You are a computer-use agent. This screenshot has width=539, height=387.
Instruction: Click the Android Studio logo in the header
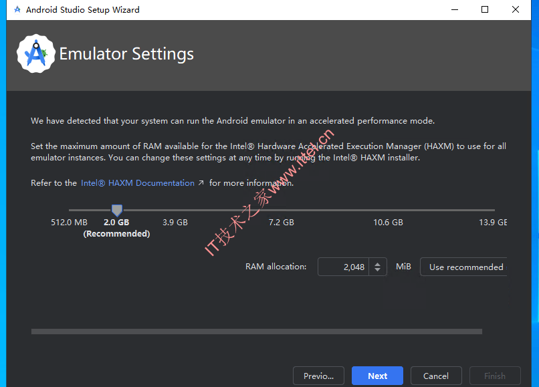[35, 53]
